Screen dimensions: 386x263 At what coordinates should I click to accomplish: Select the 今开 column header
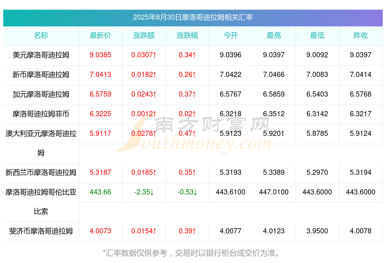pos(231,35)
